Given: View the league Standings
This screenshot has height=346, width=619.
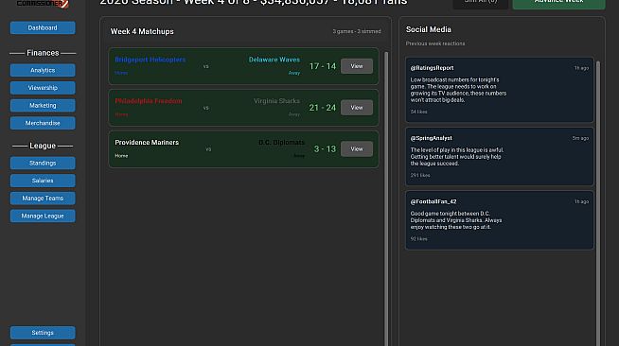Looking at the screenshot, I should point(43,164).
